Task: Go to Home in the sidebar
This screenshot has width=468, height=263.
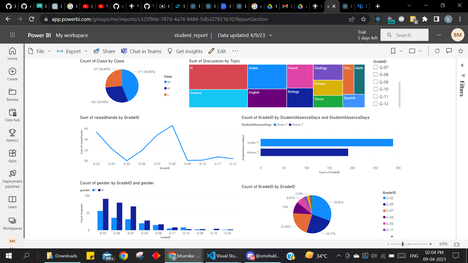Action: click(x=12, y=54)
